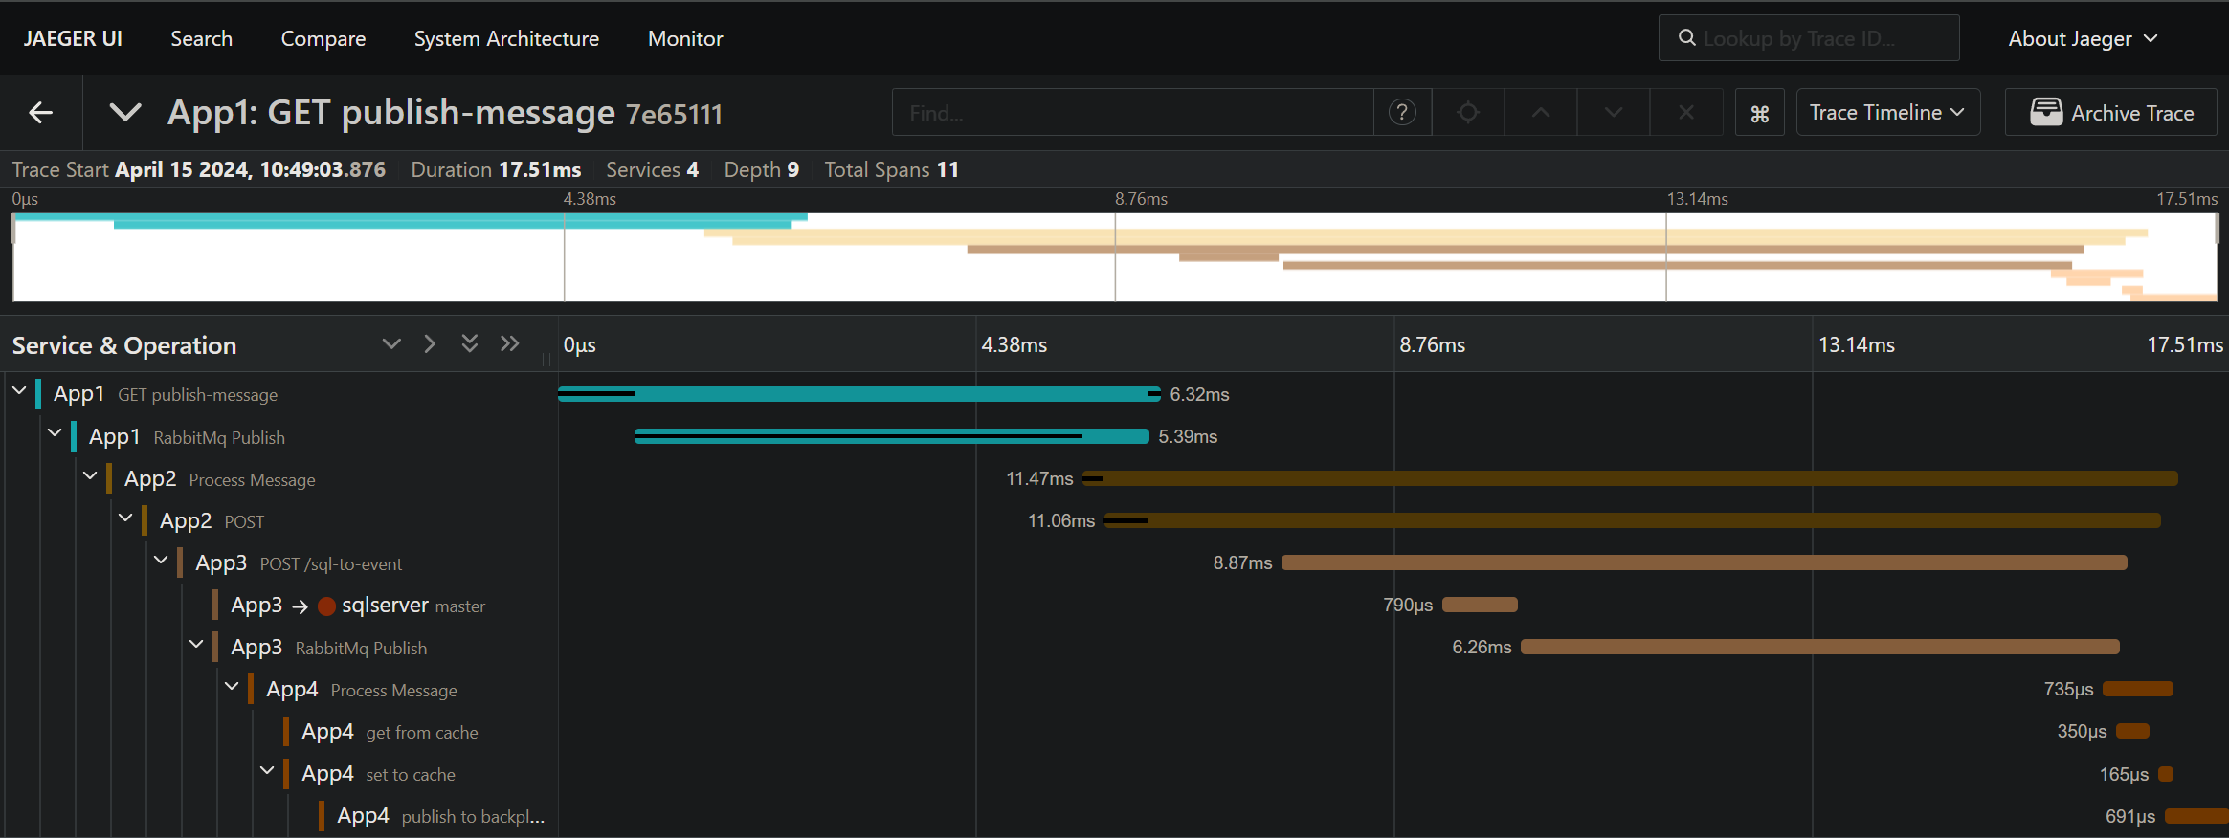This screenshot has height=838, width=2229.
Task: Click the JAEGER UI logo link
Action: point(73,38)
